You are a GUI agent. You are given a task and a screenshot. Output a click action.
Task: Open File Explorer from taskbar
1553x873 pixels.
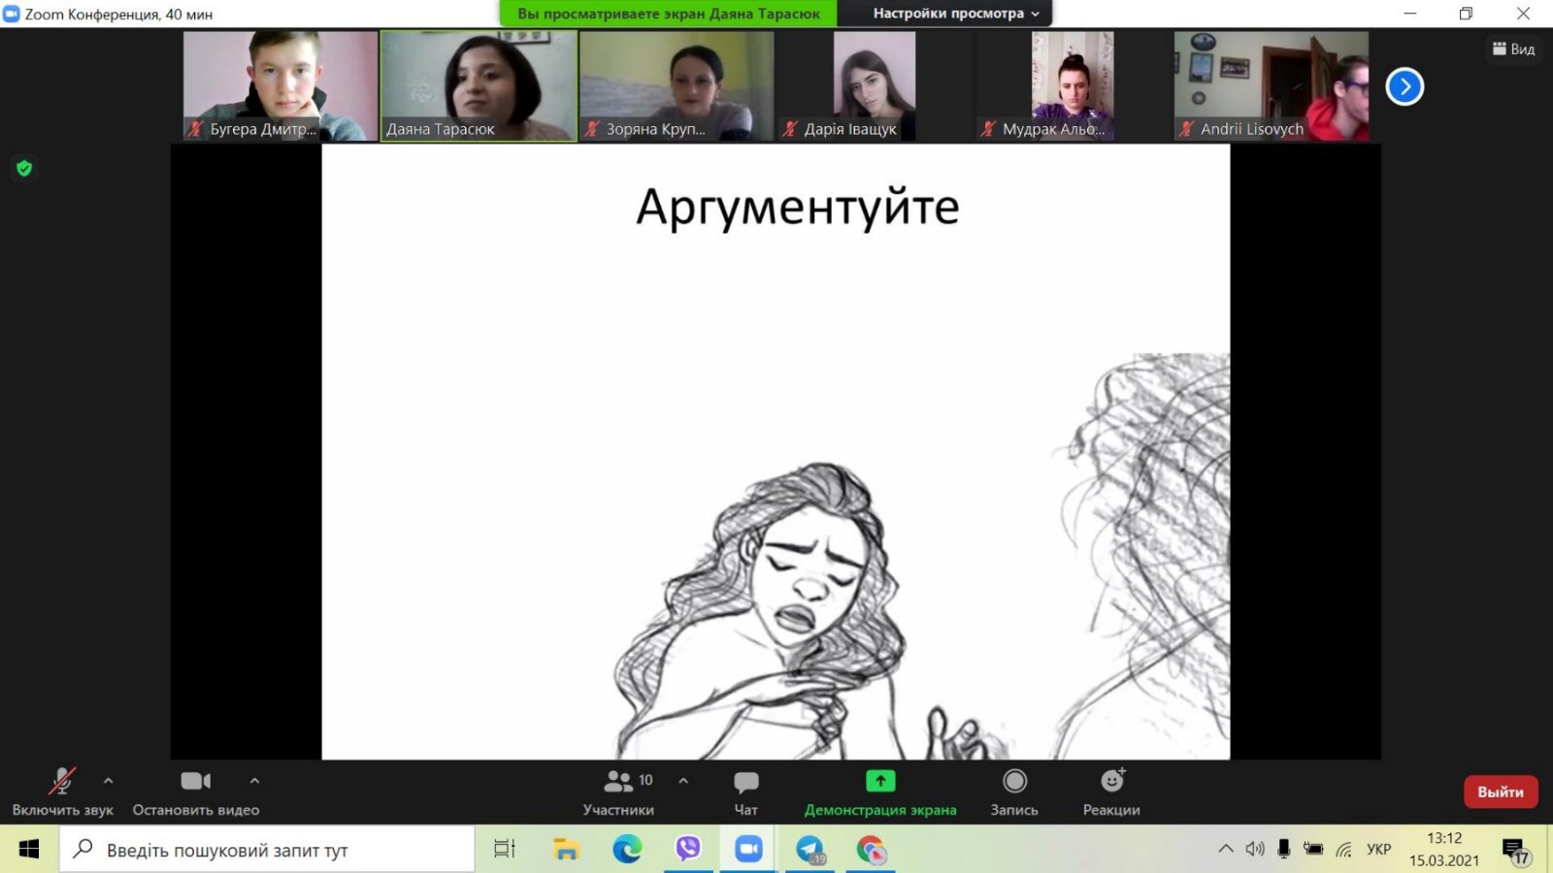566,850
